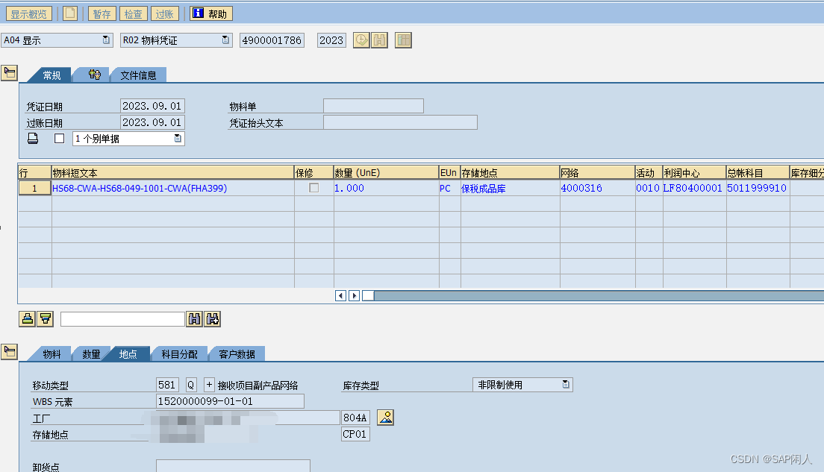Collapse the item detail section icon
This screenshot has height=472, width=824.
coord(10,351)
